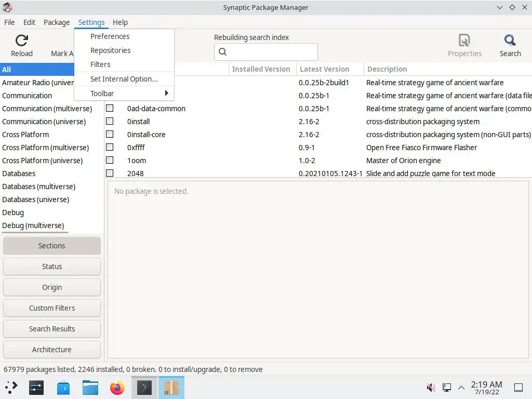
Task: Open the File menu
Action: tap(9, 22)
